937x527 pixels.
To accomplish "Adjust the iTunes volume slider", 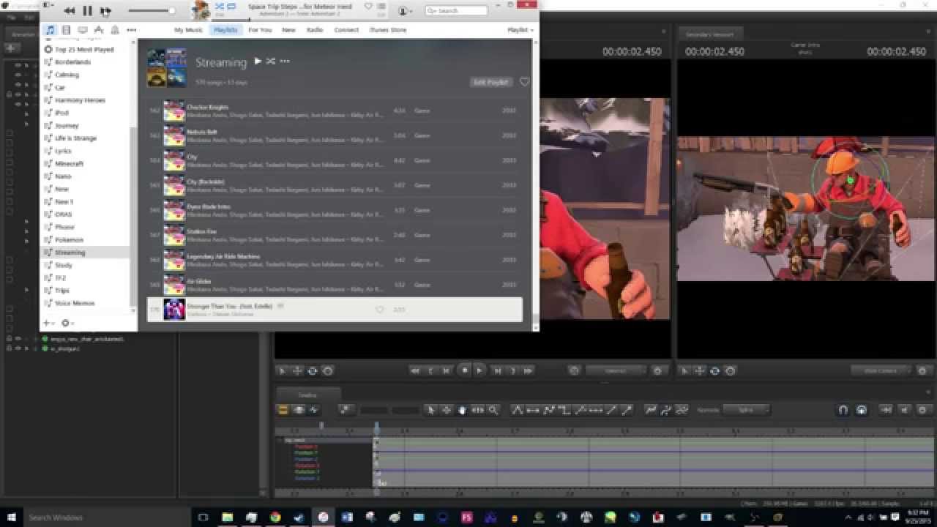I will click(x=152, y=10).
